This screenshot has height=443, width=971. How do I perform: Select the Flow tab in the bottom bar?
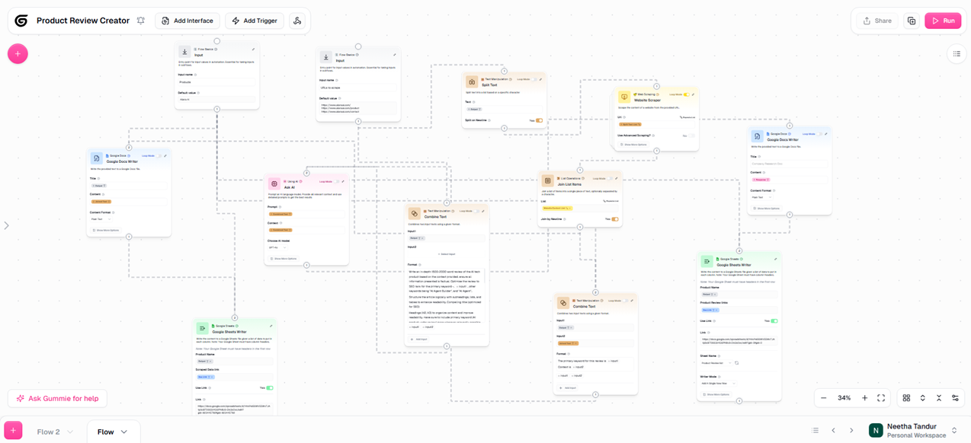click(x=107, y=431)
